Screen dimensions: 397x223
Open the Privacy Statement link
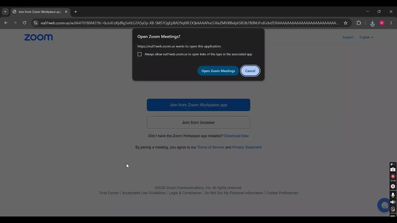pyautogui.click(x=247, y=147)
